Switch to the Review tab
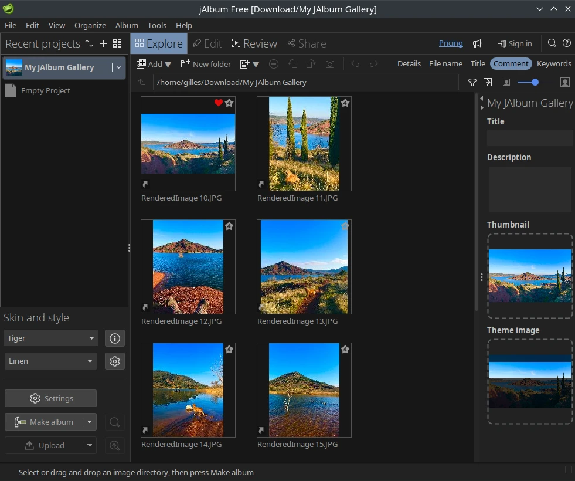 [x=254, y=43]
